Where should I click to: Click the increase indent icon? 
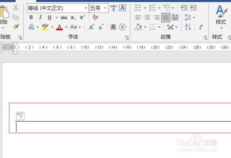tap(193, 8)
